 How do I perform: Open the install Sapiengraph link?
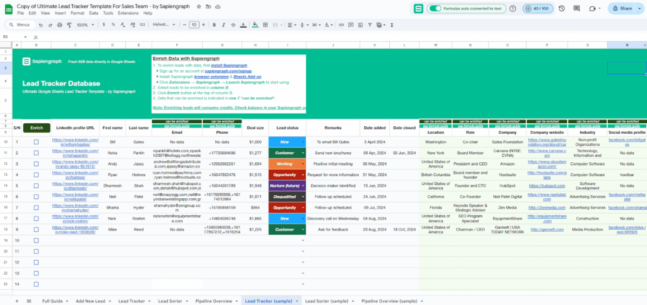click(x=229, y=65)
